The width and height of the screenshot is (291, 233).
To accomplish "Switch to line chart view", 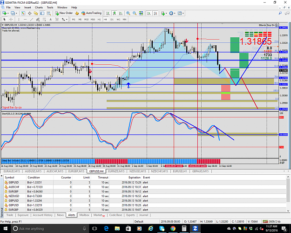I will (x=121, y=13).
